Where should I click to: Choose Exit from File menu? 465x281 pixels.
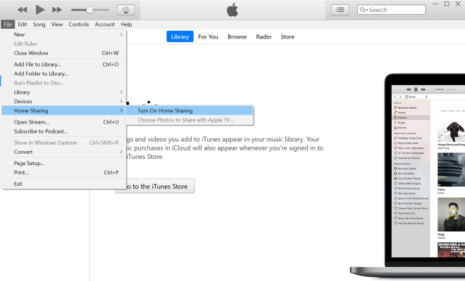tap(63, 183)
